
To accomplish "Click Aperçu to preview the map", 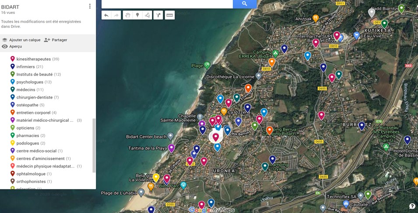I will click(x=12, y=46).
